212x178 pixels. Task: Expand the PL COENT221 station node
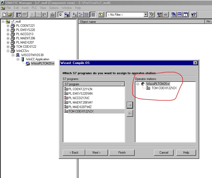coord(8,26)
